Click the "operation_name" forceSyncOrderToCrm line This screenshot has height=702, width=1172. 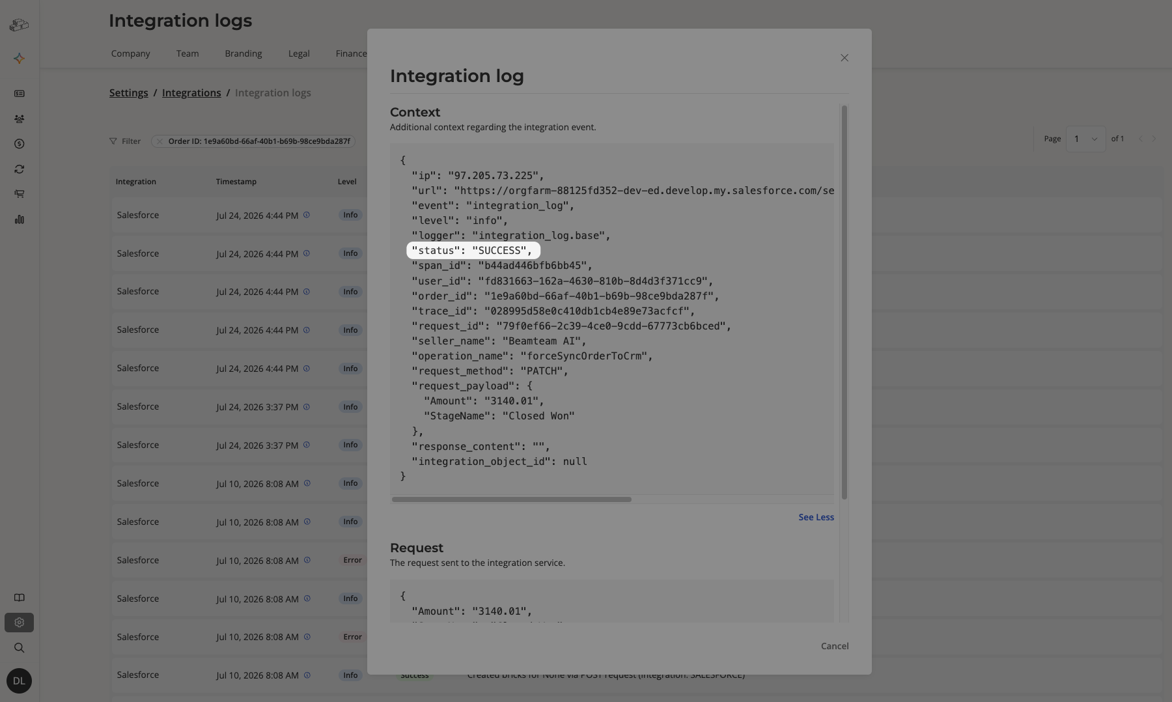[x=532, y=356]
